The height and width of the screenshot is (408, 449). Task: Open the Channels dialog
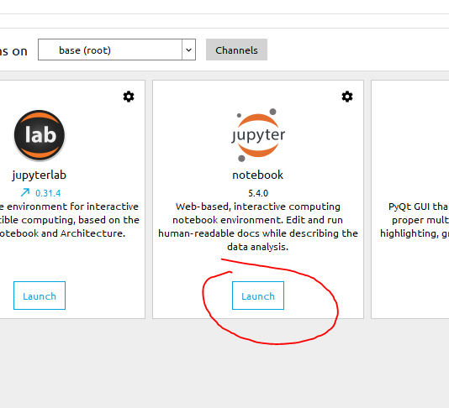(236, 50)
